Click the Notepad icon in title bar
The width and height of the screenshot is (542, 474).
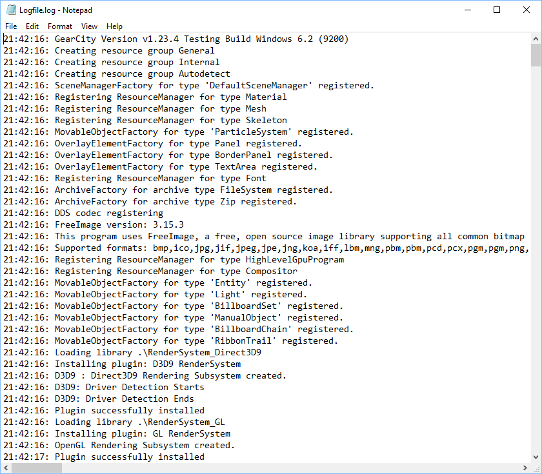9,10
